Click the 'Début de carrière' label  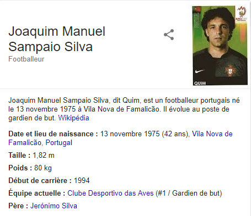[40, 181]
